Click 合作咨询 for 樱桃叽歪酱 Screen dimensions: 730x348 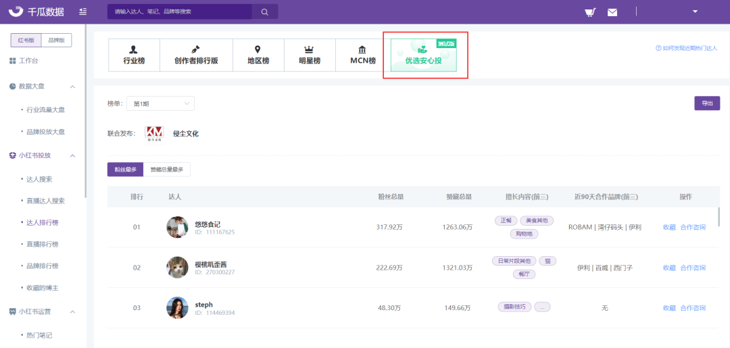[693, 268]
